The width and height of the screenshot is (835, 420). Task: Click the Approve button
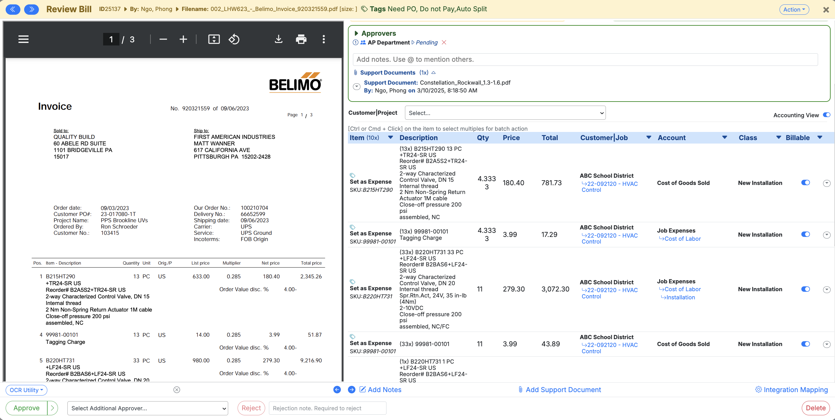(x=27, y=408)
